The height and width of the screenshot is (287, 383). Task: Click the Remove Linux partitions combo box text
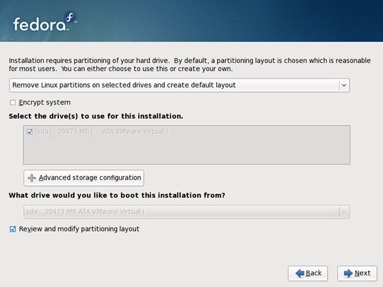(x=124, y=85)
